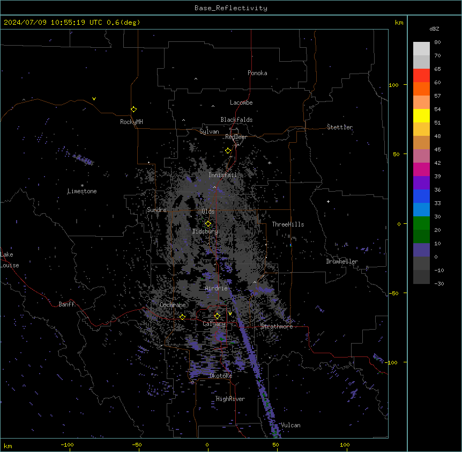
Task: Click the Cochrane label
Action: click(173, 305)
